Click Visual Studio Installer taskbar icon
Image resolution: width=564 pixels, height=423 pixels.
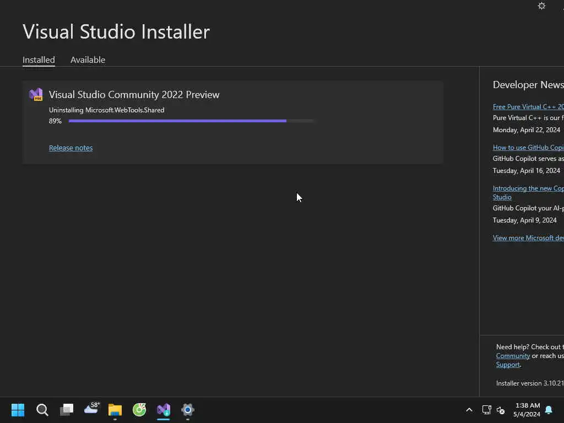coord(163,410)
